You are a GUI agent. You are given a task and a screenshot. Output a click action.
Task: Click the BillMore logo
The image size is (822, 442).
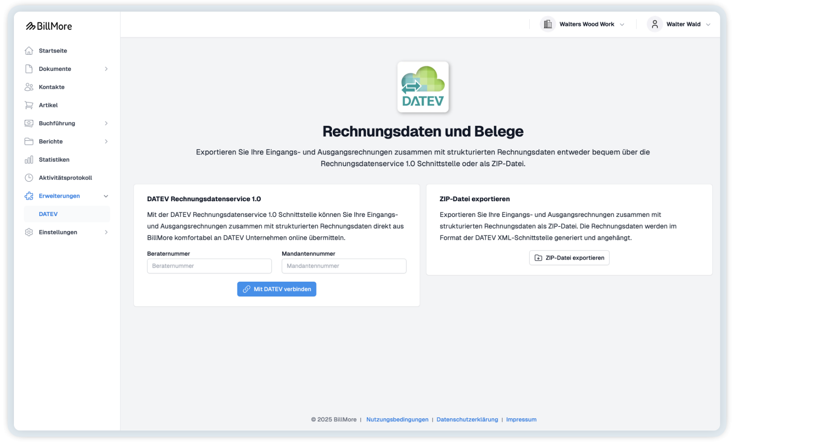click(x=49, y=26)
